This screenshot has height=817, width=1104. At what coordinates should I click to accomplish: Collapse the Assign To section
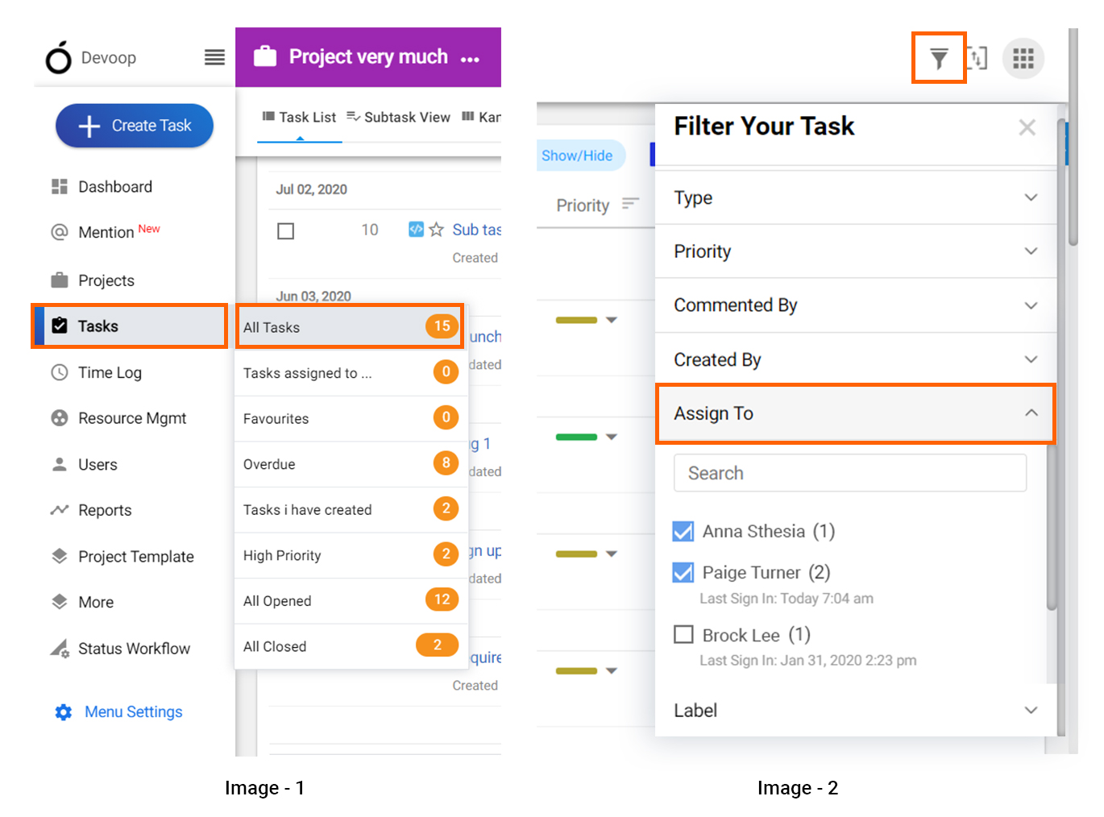tap(856, 413)
